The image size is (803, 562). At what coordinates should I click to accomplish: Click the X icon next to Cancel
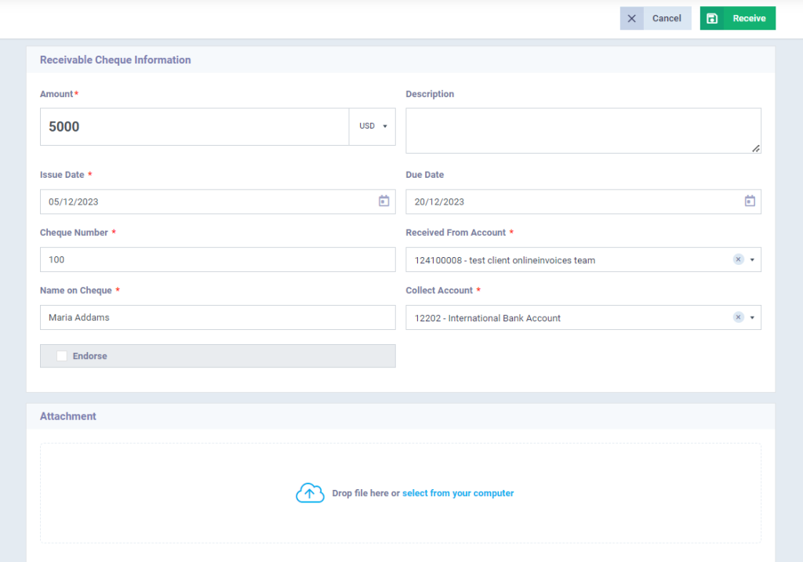point(632,18)
